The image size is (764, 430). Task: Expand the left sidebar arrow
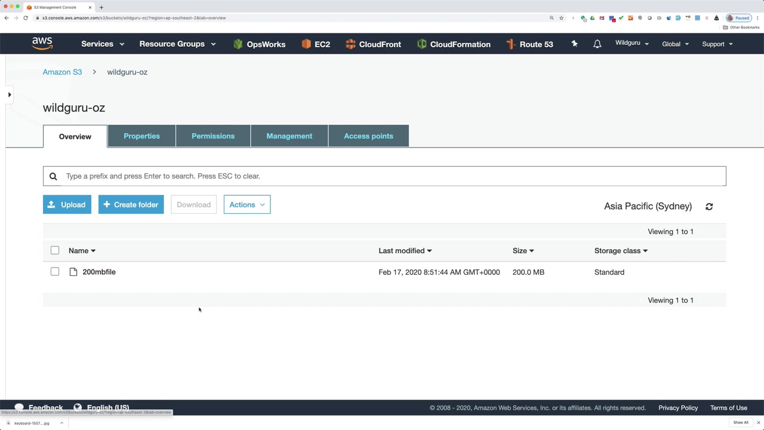pos(9,94)
